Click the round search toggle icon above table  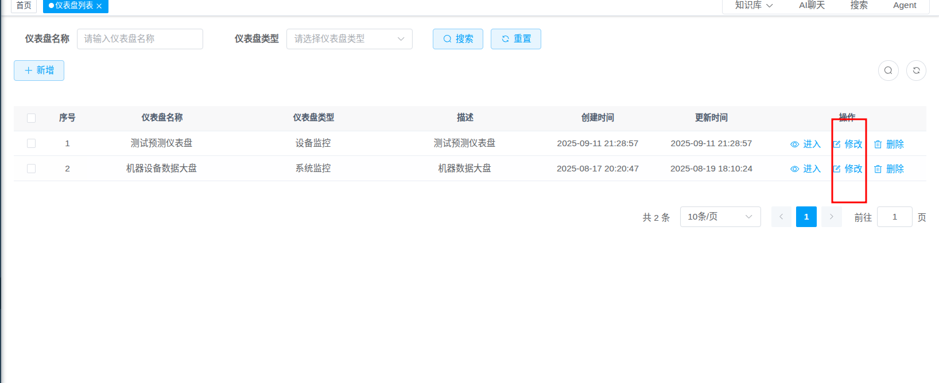[888, 71]
